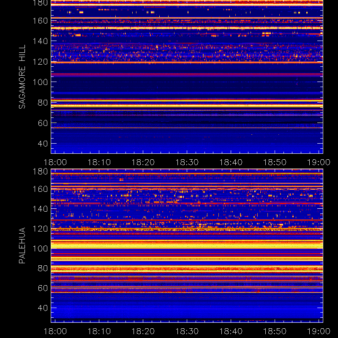Click the 18:10 time label under Sagamore Hill plot
Viewport: 338px width, 338px height.
[99, 162]
